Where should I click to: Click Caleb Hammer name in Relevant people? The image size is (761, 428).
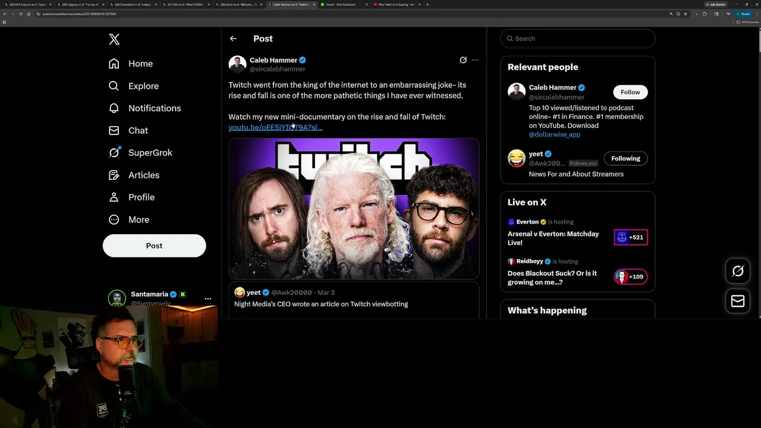point(552,87)
